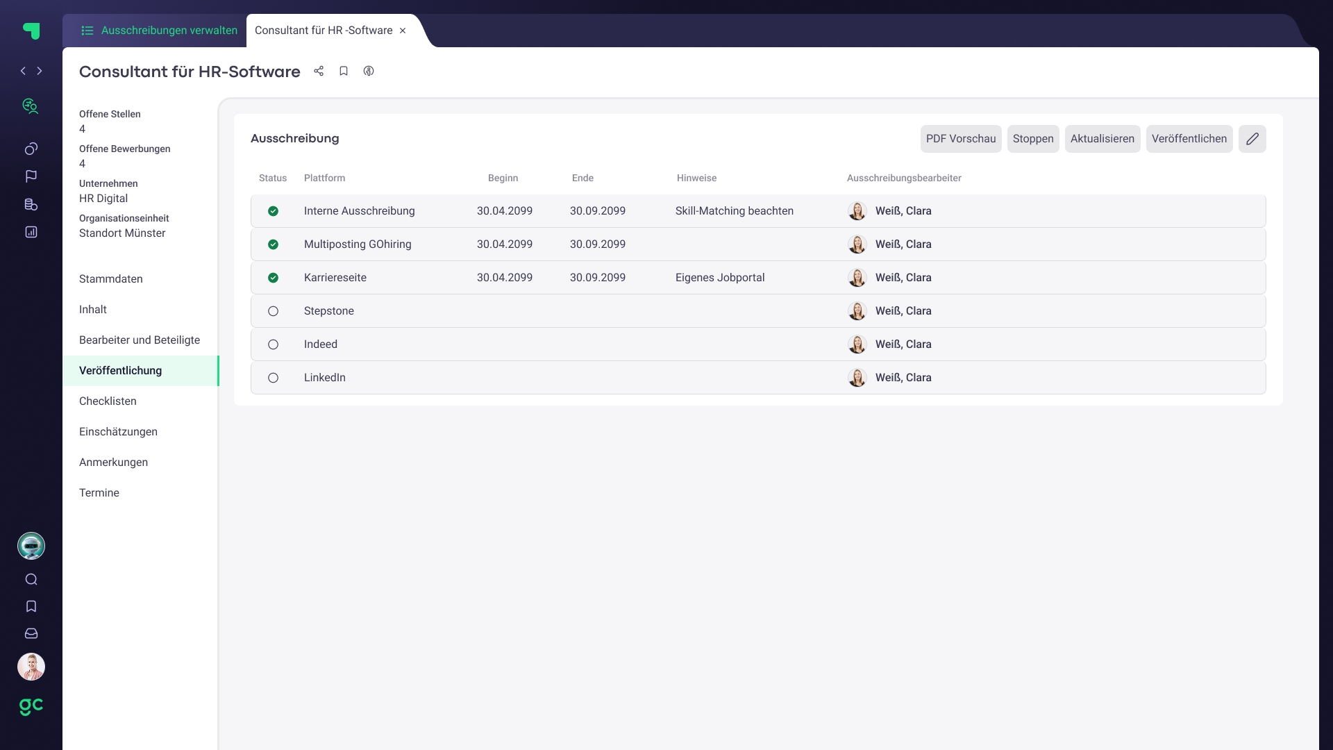This screenshot has height=750, width=1333.
Task: Open the Checklisten section in the side menu
Action: point(108,401)
